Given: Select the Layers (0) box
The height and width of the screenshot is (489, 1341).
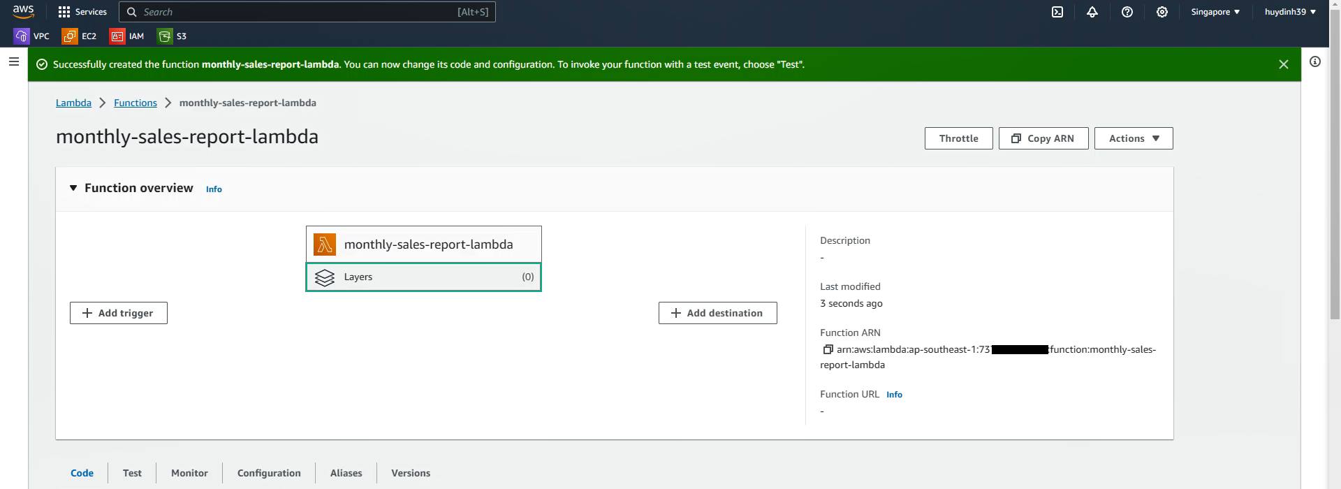Looking at the screenshot, I should [423, 277].
